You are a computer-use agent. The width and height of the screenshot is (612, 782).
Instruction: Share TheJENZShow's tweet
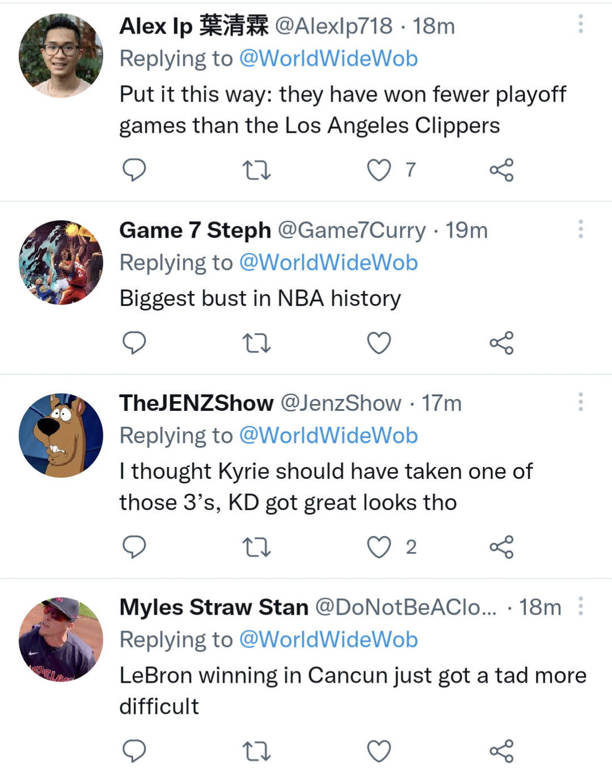[x=501, y=546]
